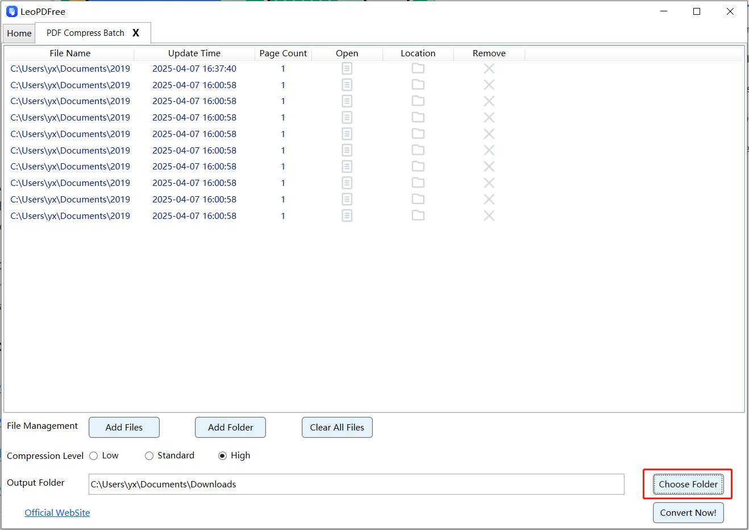Close the PDF Compress Batch tab
The width and height of the screenshot is (749, 530).
(x=136, y=33)
